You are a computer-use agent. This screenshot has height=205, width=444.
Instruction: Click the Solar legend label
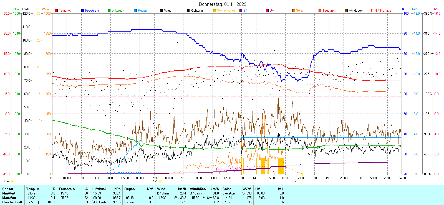tap(299, 11)
